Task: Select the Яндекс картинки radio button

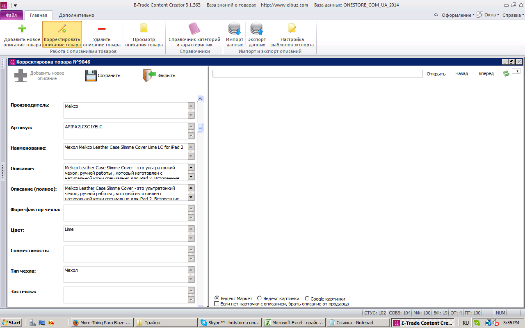Action: (x=260, y=298)
